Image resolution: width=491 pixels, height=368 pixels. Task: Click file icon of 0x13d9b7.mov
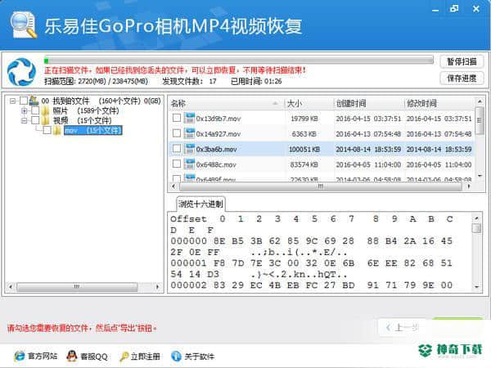189,119
